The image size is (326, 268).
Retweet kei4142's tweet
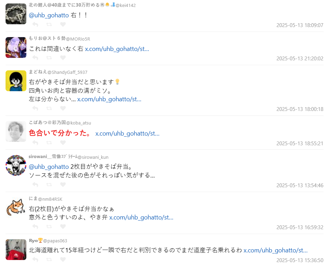(49, 25)
